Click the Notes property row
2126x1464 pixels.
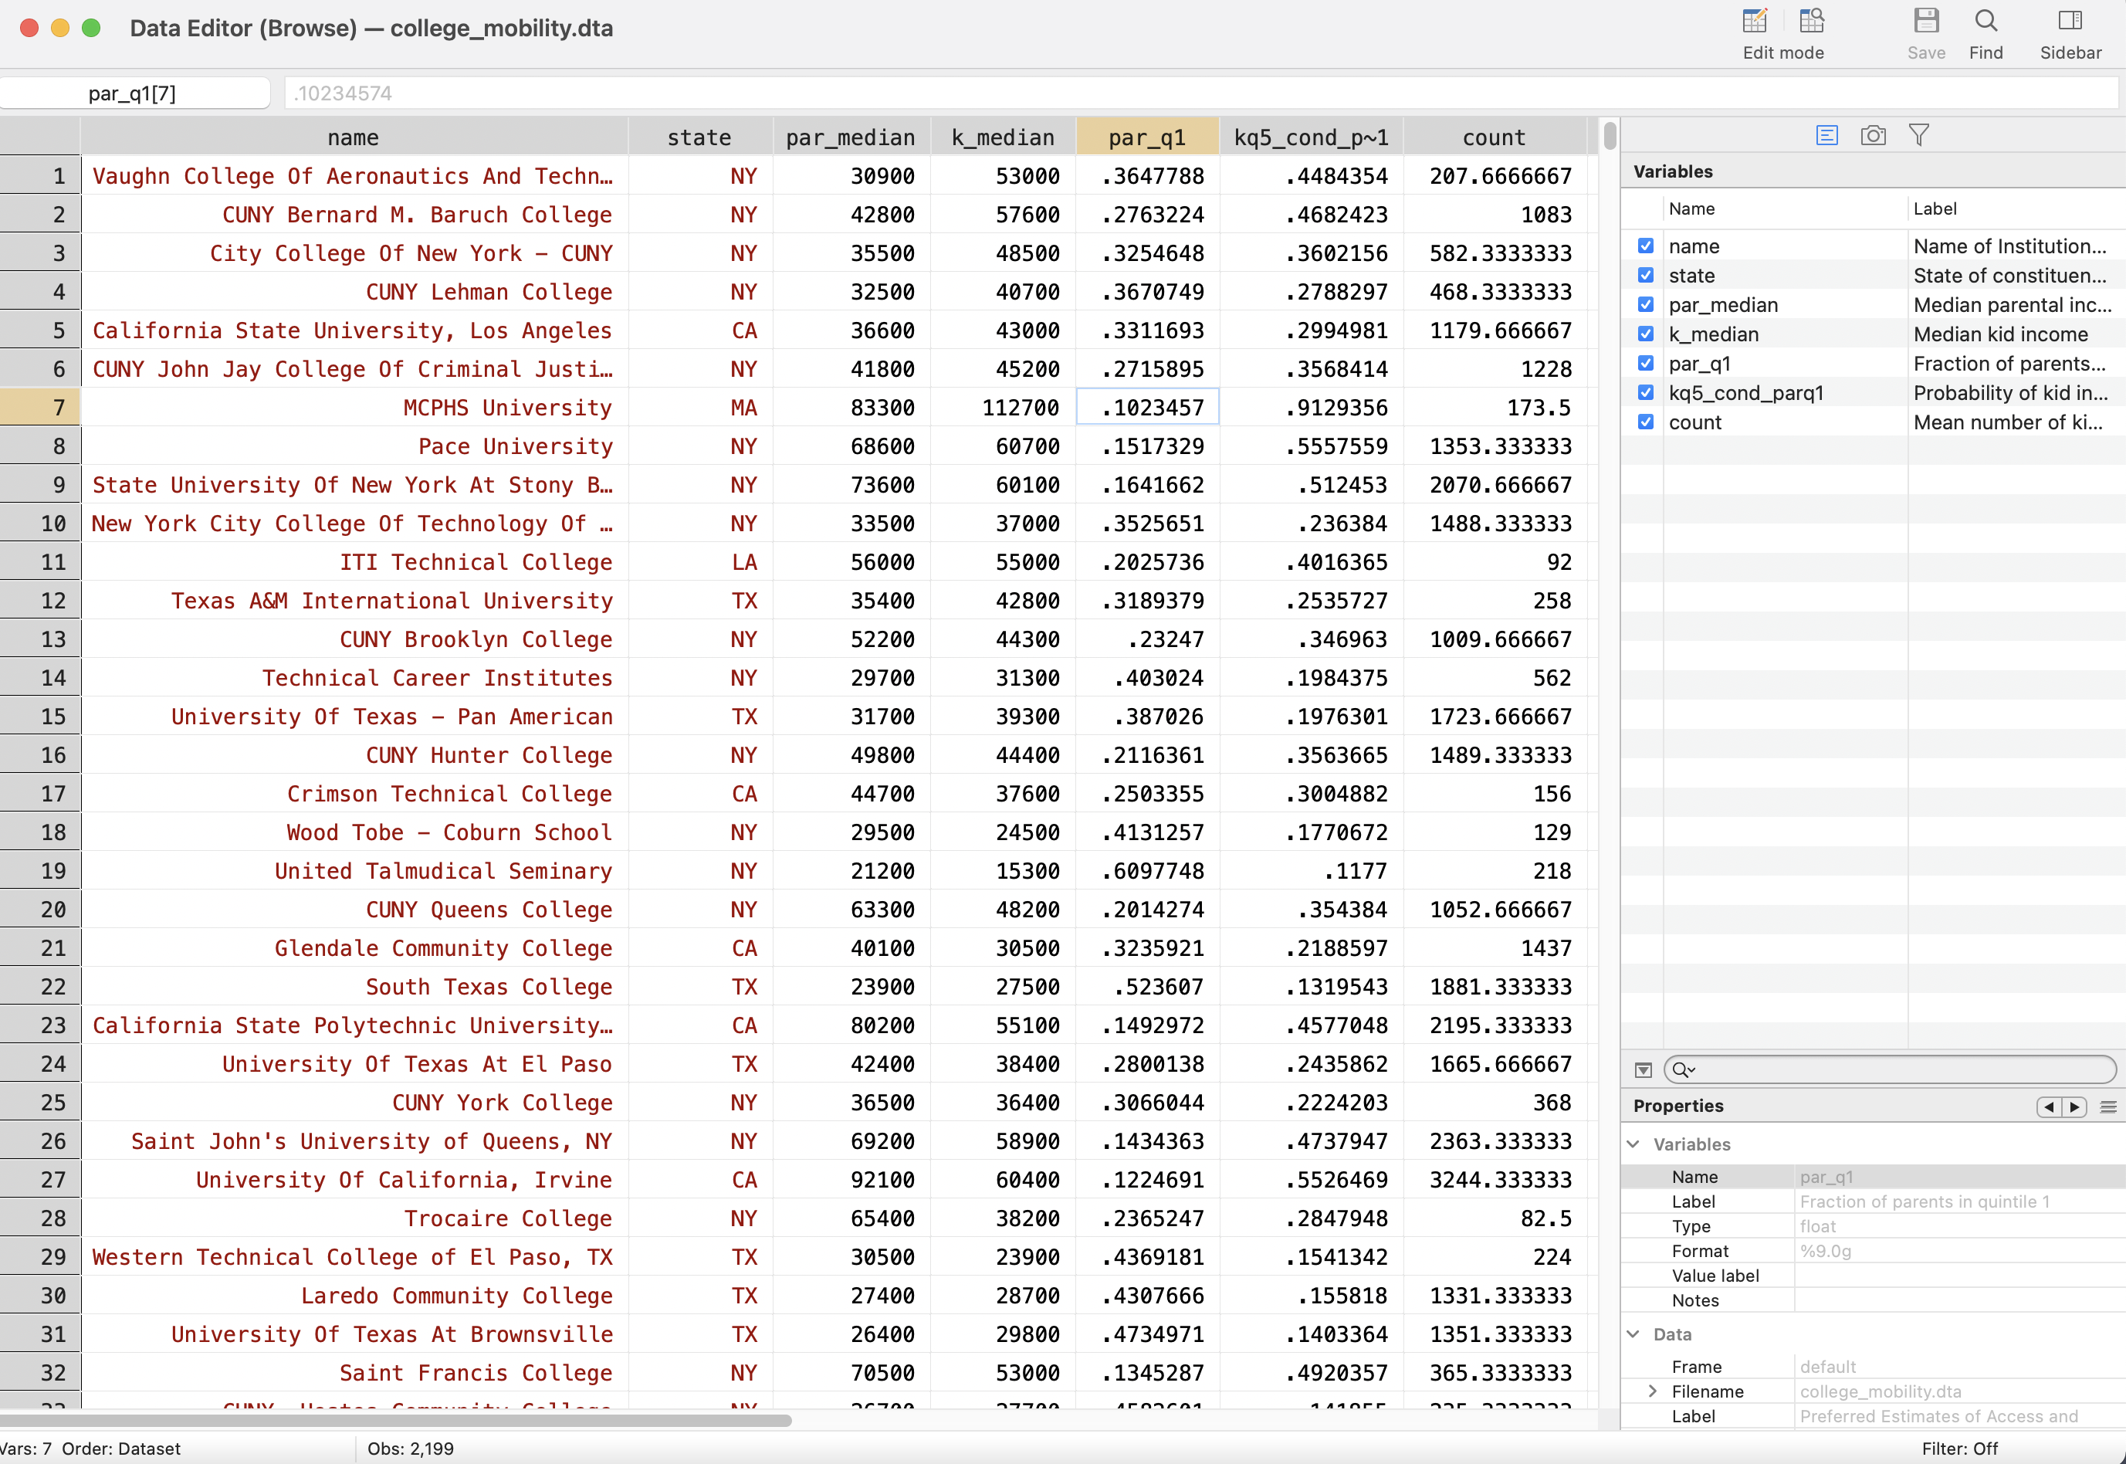(1873, 1301)
